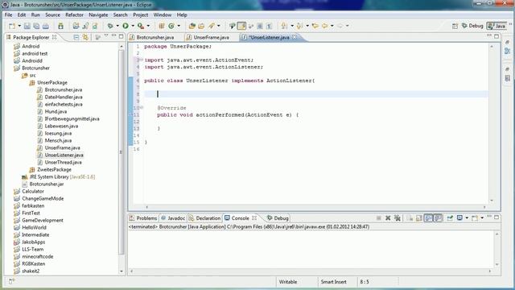Click Last Edit Location icon

315,26
